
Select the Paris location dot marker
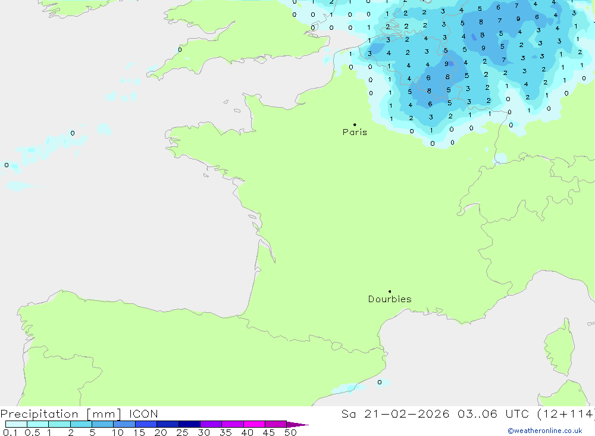click(x=355, y=124)
